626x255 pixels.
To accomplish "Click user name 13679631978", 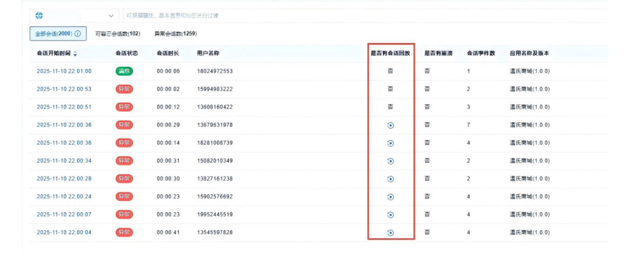I will (x=215, y=125).
